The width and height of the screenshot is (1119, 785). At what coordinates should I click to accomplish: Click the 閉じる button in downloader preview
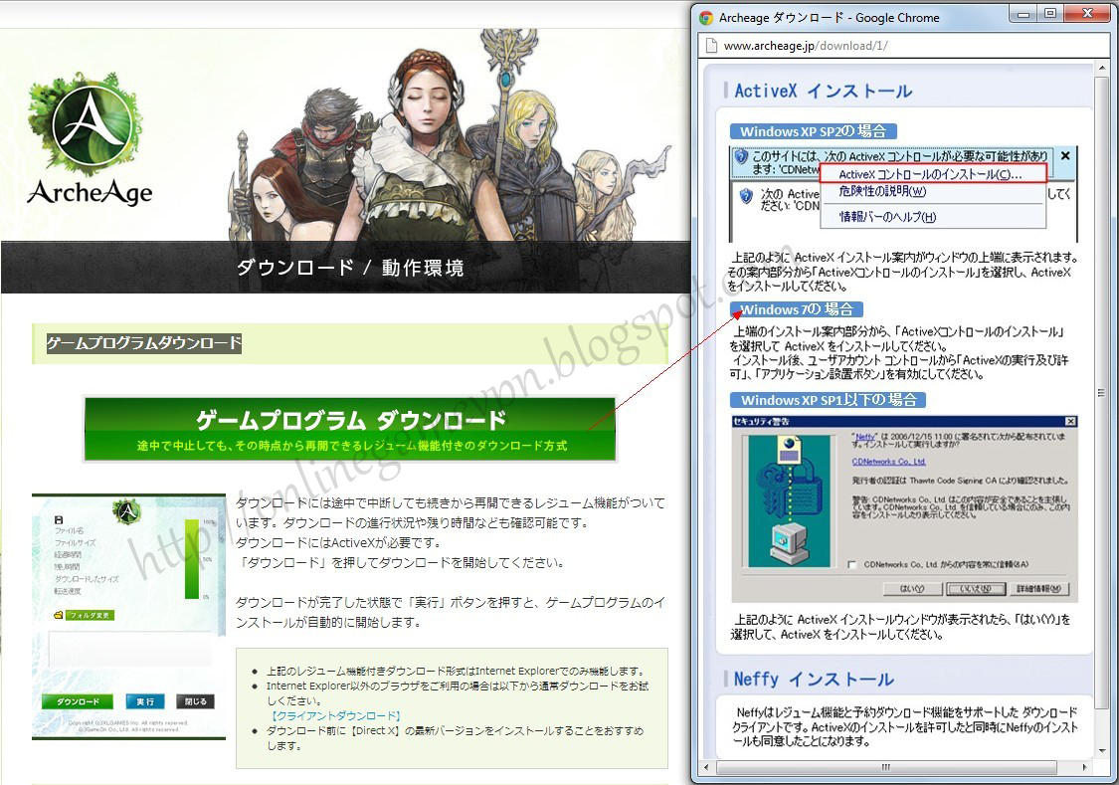coord(195,701)
